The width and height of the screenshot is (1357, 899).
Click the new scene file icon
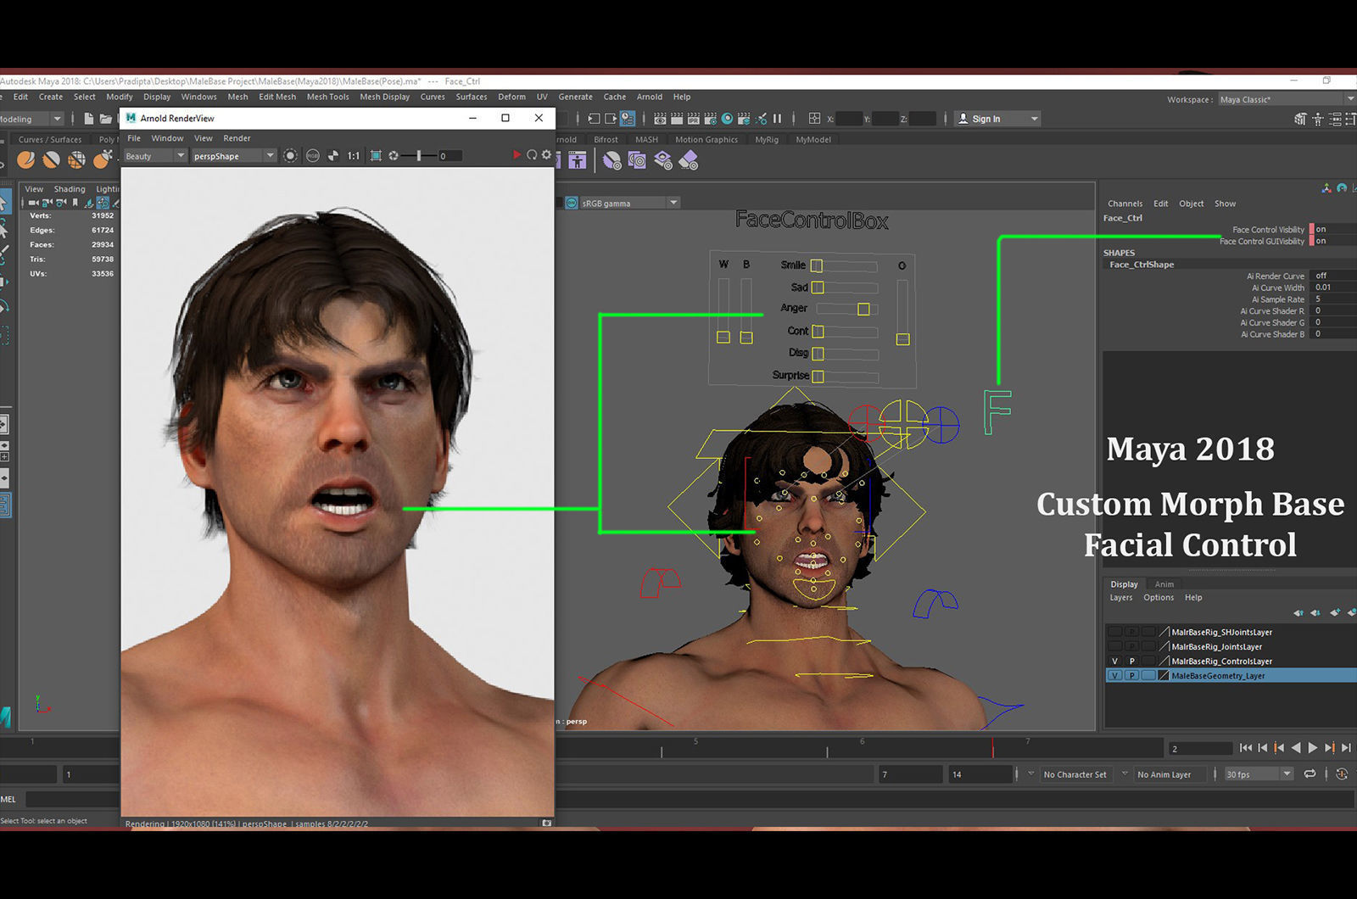[x=88, y=119]
